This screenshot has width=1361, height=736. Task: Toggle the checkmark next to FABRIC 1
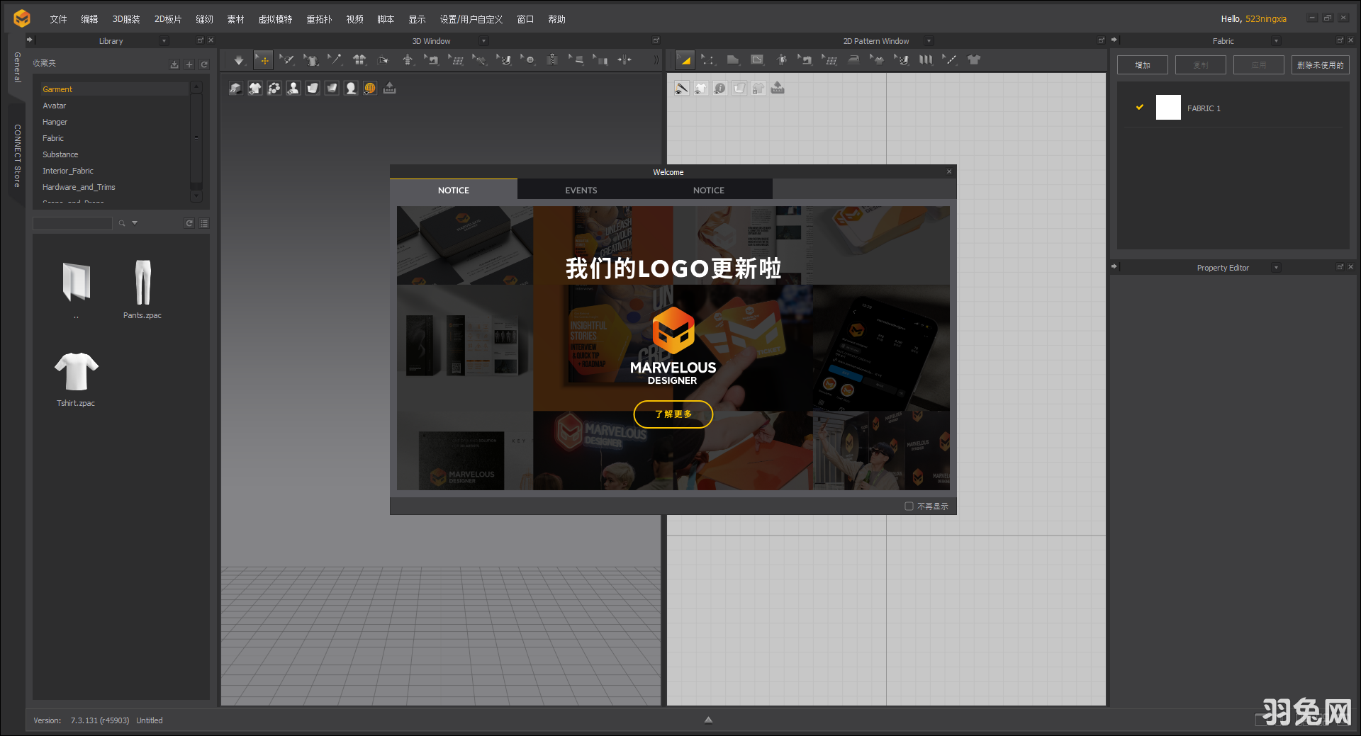(1139, 107)
